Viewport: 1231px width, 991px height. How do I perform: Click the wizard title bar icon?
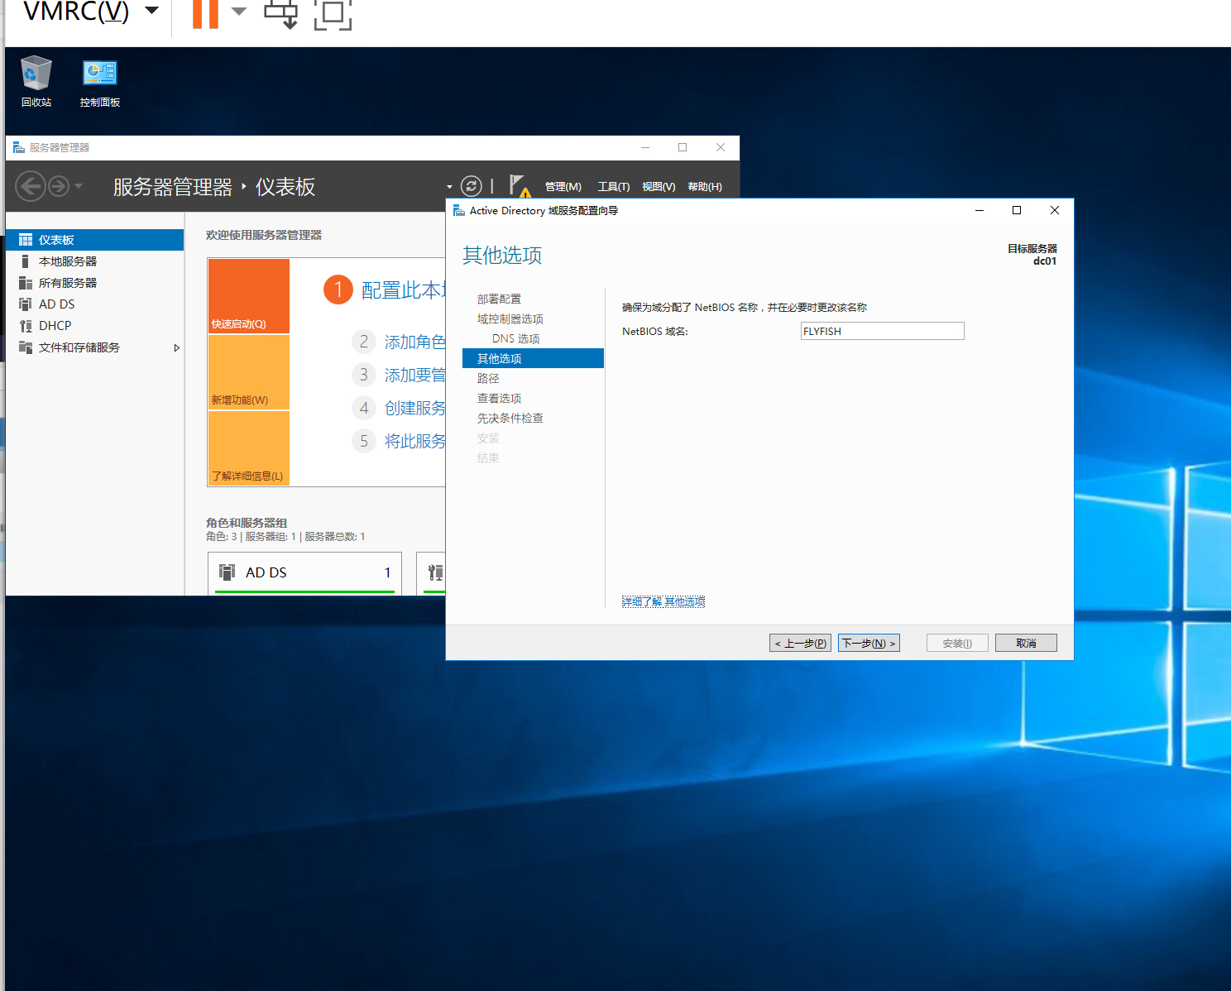[x=459, y=211]
